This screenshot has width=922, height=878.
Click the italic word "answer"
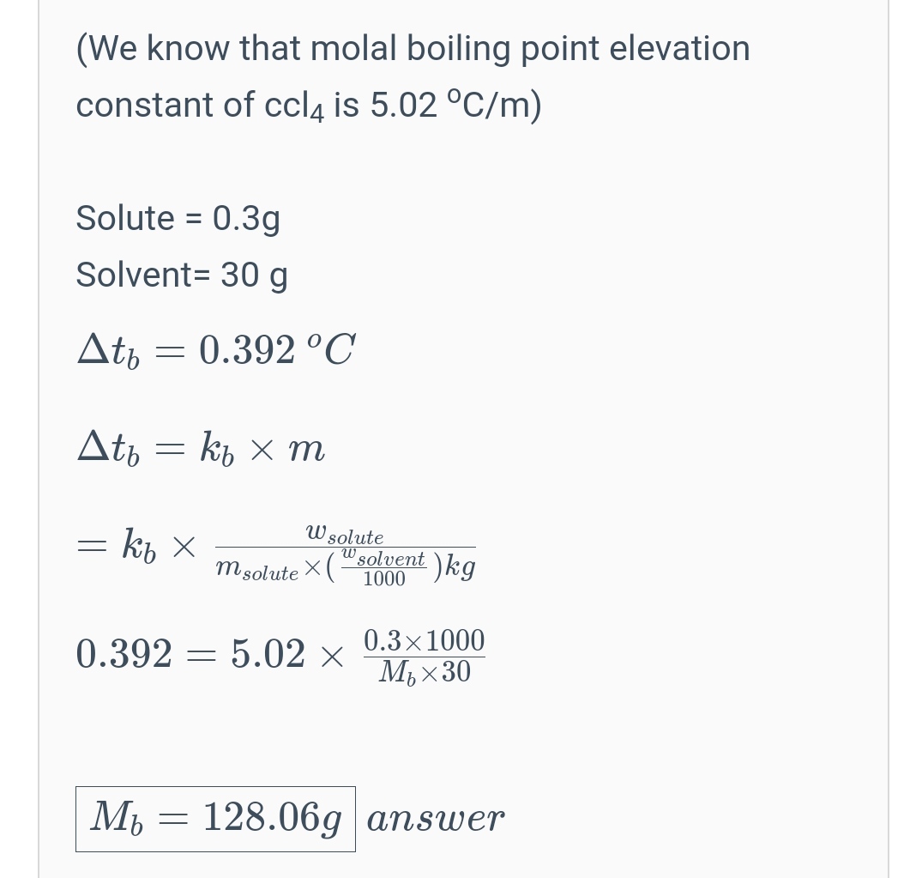coord(435,819)
